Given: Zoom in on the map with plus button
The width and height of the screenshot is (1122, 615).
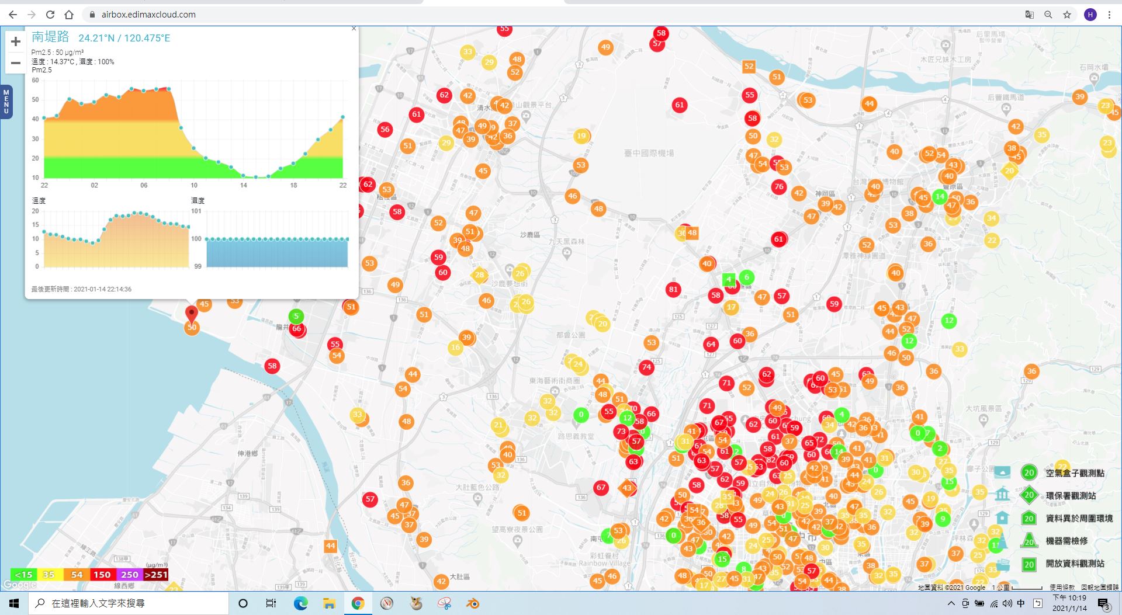Looking at the screenshot, I should click(16, 41).
